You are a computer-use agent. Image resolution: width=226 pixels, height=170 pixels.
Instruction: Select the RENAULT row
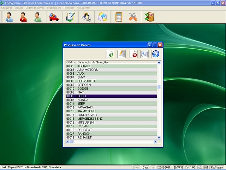pos(112,137)
